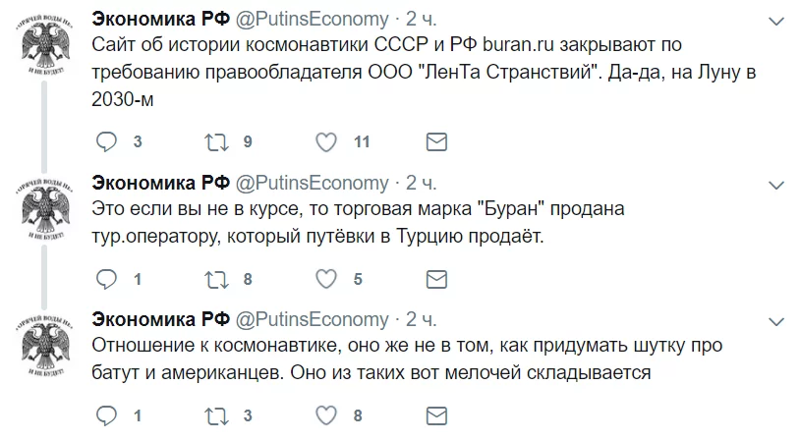Image resolution: width=800 pixels, height=441 pixels.
Task: Like the tweet about путёвки в Турцию
Action: click(x=326, y=279)
